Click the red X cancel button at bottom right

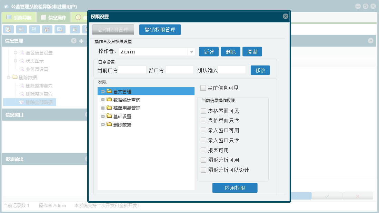[x=358, y=196]
